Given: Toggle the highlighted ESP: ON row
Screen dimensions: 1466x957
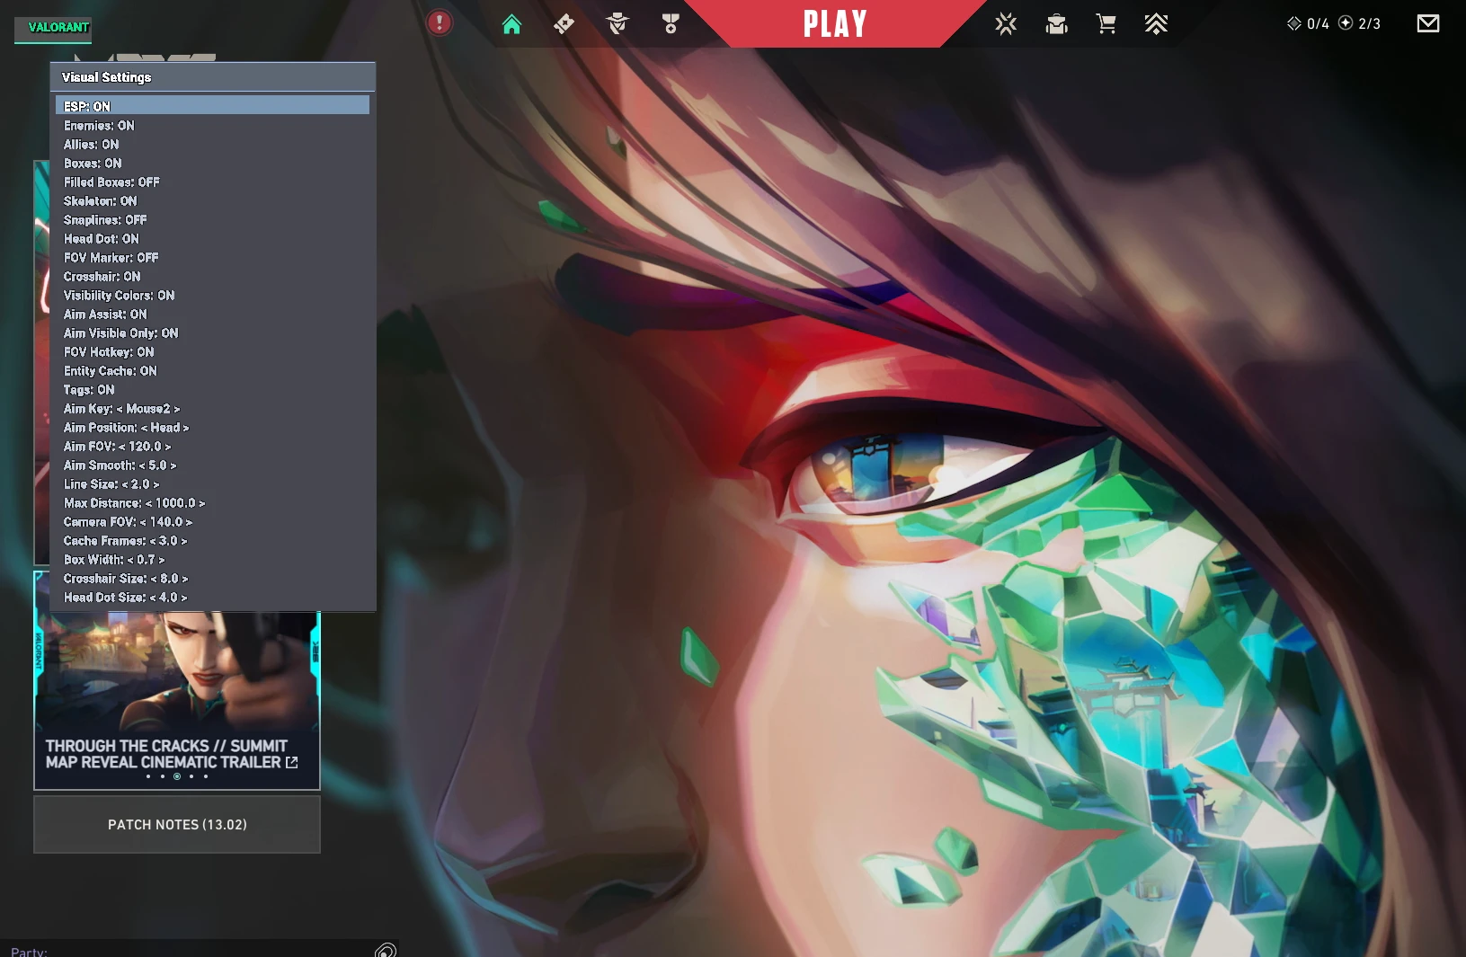Looking at the screenshot, I should point(213,106).
